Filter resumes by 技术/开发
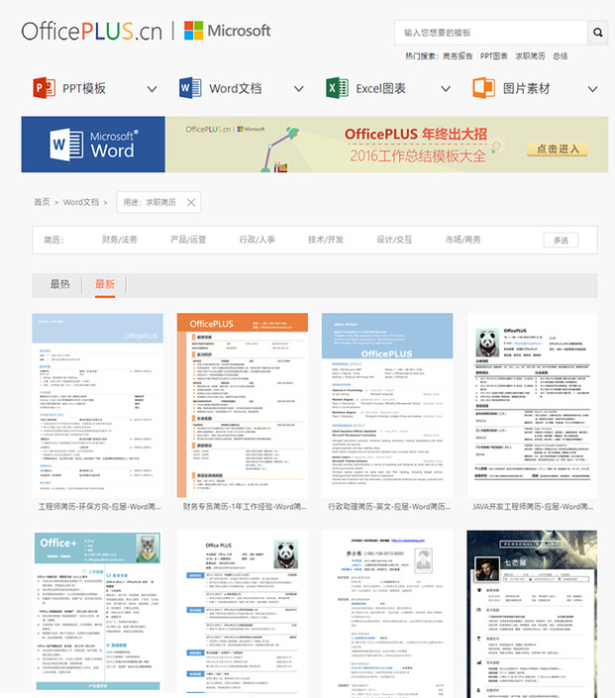Viewport: 615px width, 698px height. (x=326, y=240)
